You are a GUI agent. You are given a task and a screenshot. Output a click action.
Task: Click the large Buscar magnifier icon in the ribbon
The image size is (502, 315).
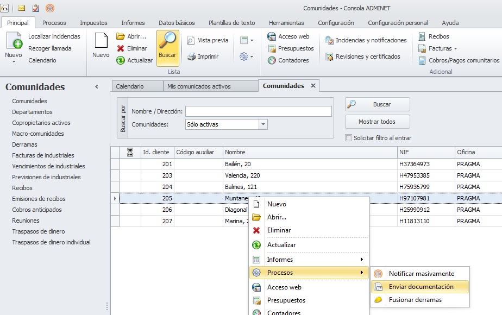pyautogui.click(x=167, y=42)
